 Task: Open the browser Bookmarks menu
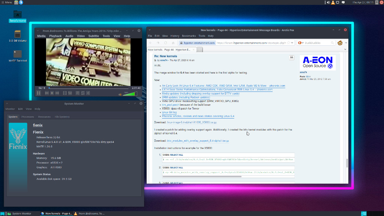pyautogui.click(x=189, y=36)
